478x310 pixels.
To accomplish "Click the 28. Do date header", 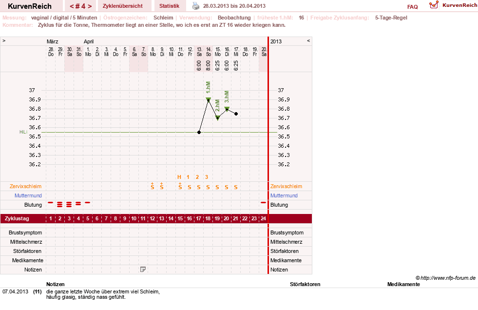I will pos(51,52).
